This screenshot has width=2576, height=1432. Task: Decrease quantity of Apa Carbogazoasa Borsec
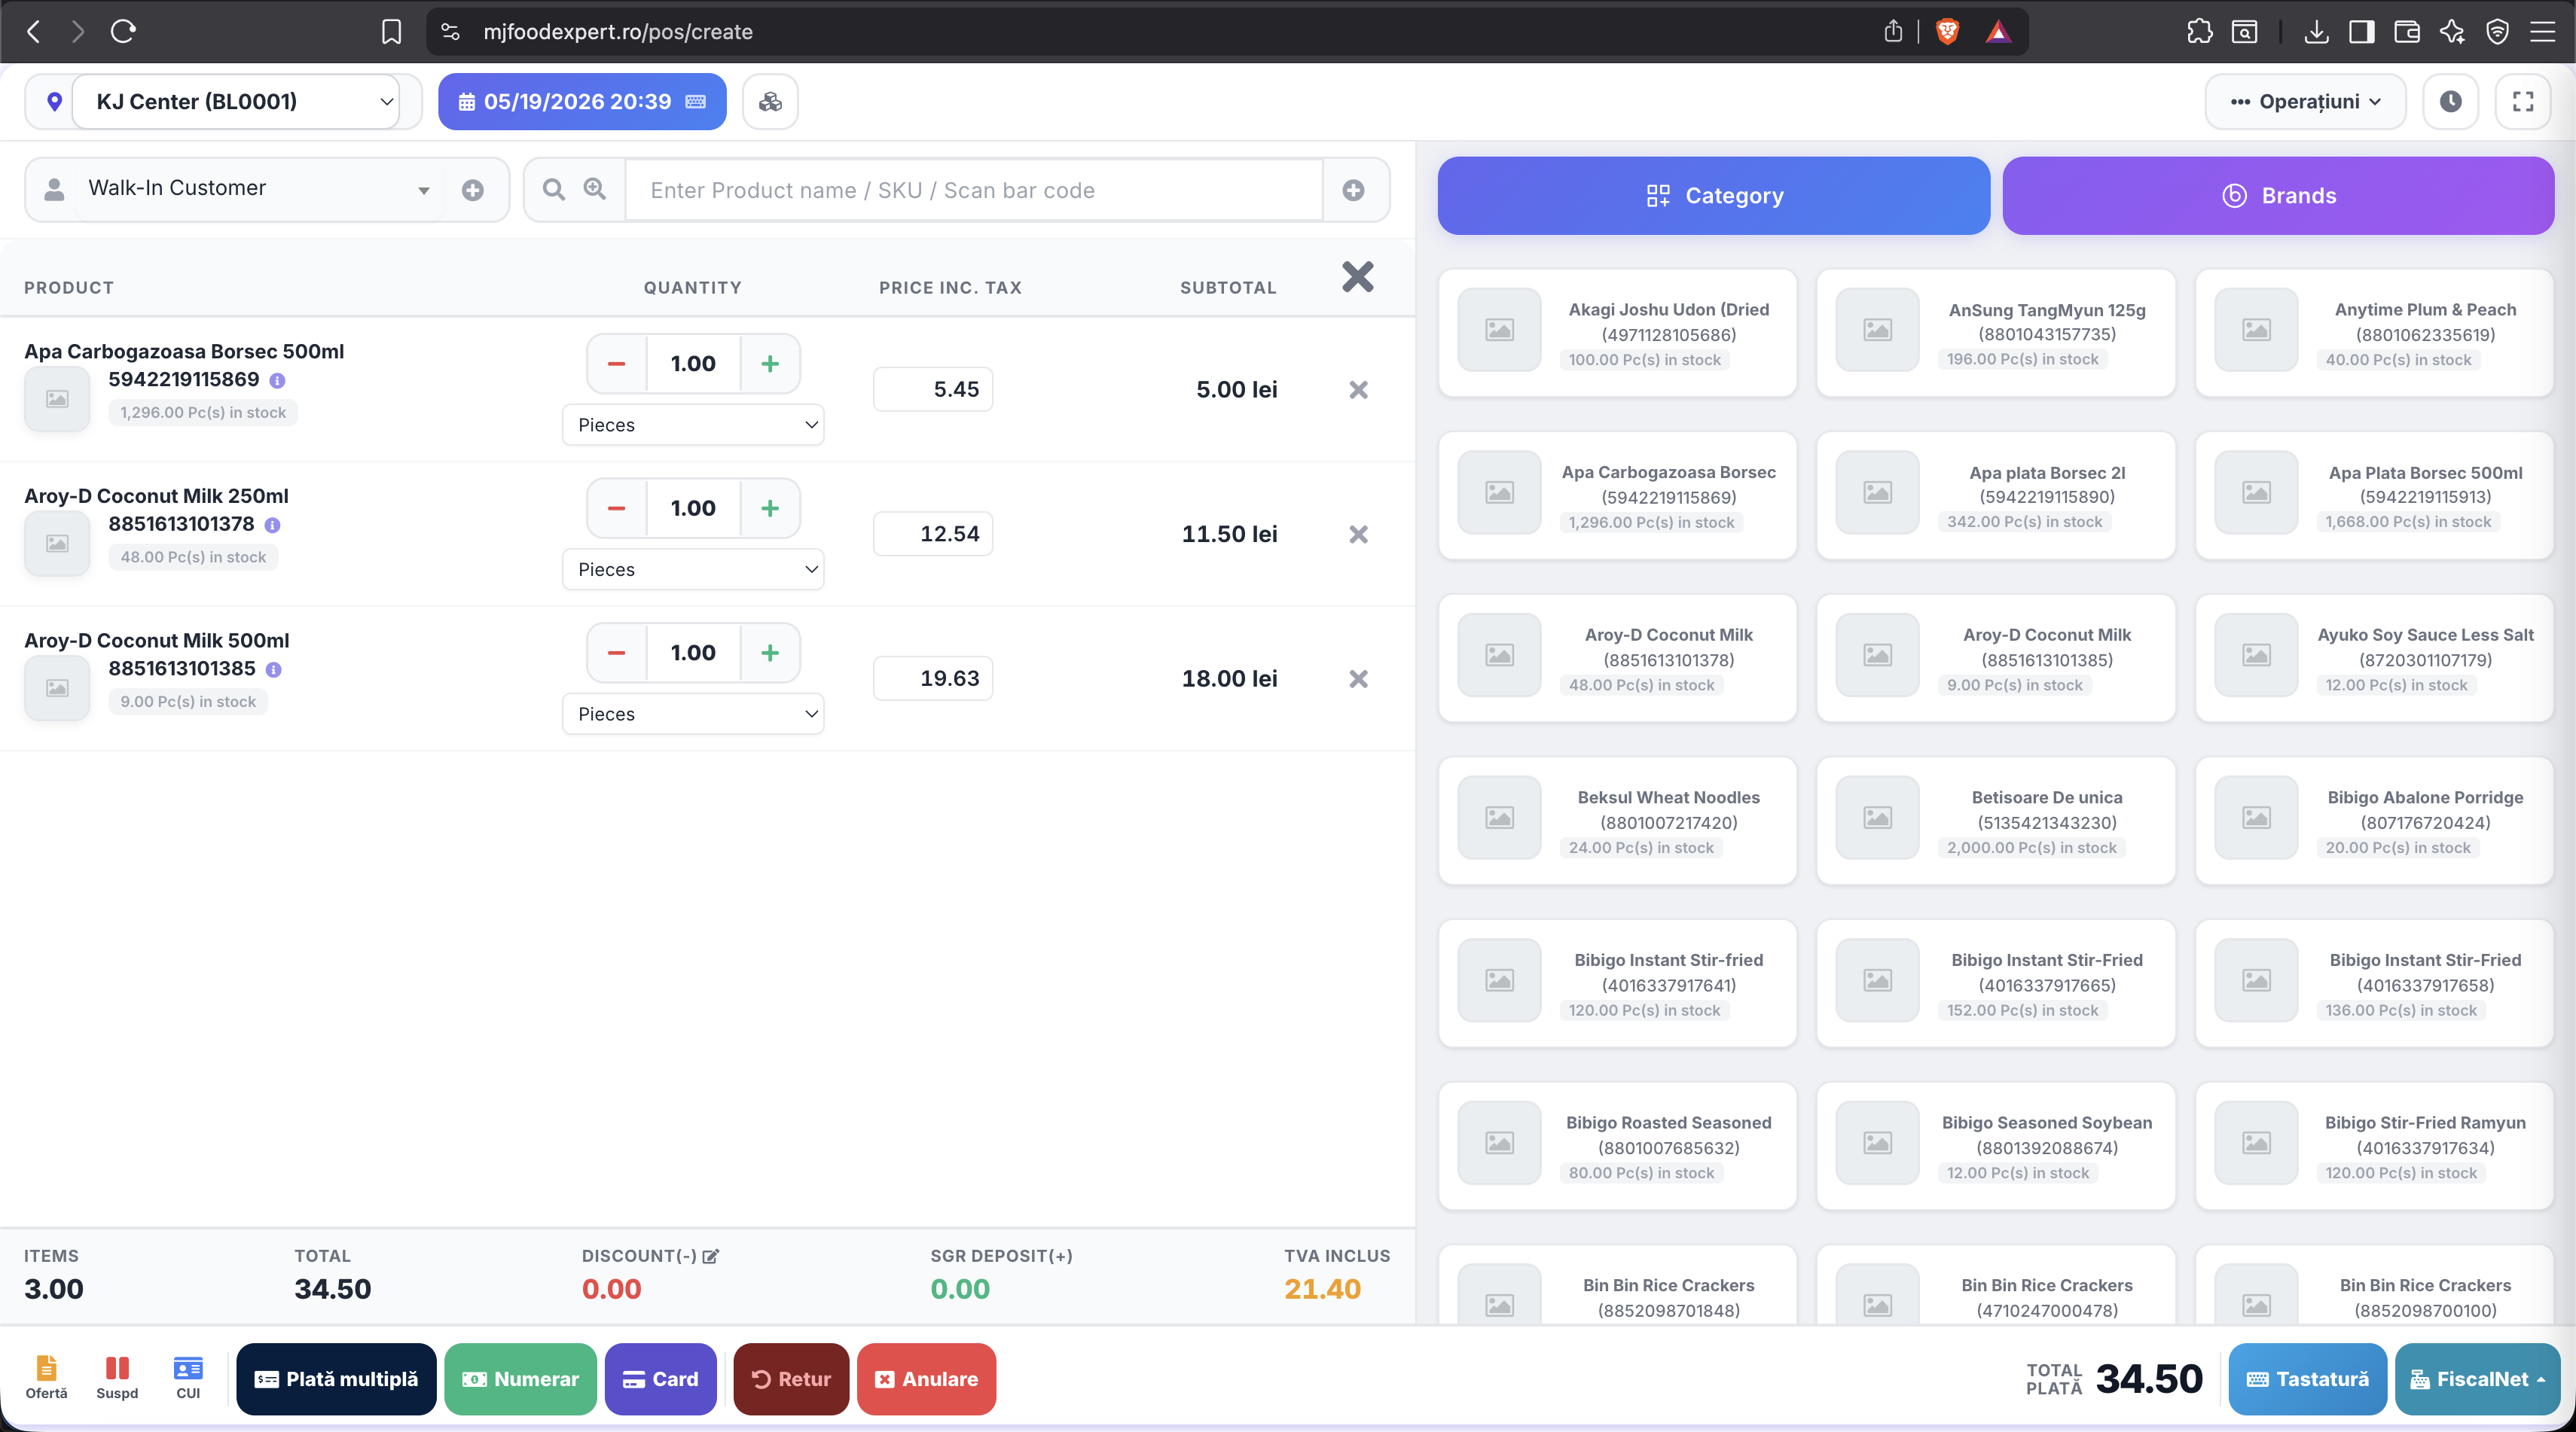617,364
